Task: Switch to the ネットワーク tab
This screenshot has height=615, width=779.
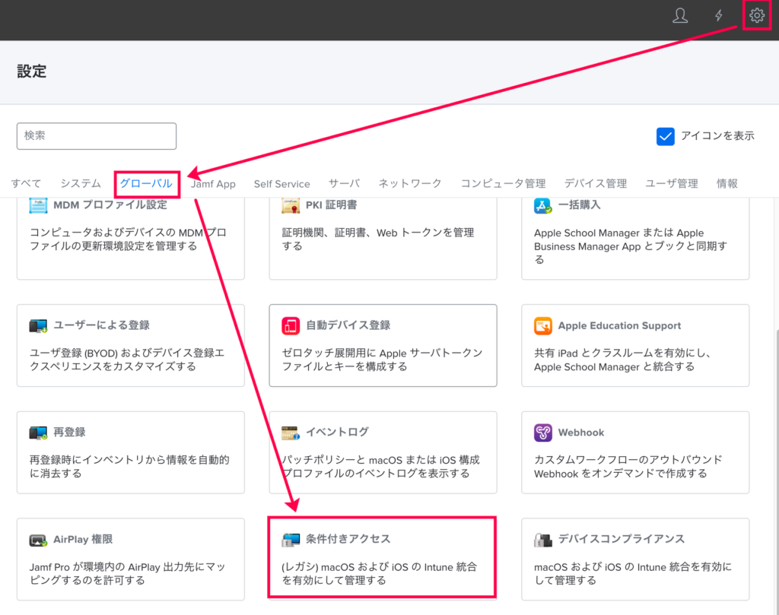Action: click(410, 184)
